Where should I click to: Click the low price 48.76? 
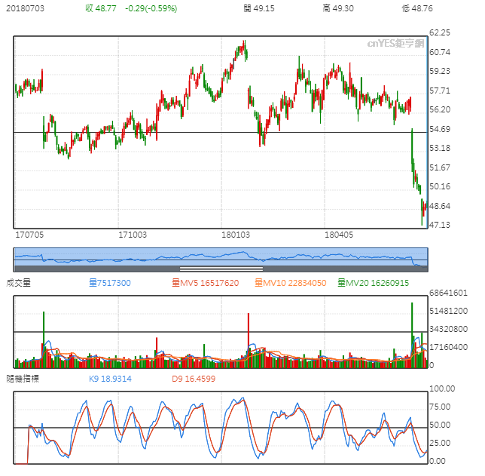pos(417,8)
